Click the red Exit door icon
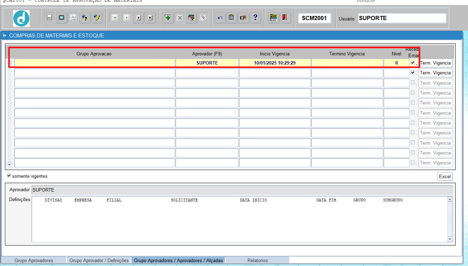 [285, 18]
